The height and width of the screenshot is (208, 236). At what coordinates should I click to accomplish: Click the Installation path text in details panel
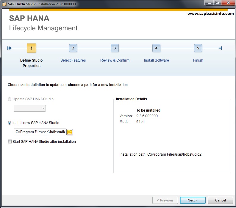click(160, 154)
